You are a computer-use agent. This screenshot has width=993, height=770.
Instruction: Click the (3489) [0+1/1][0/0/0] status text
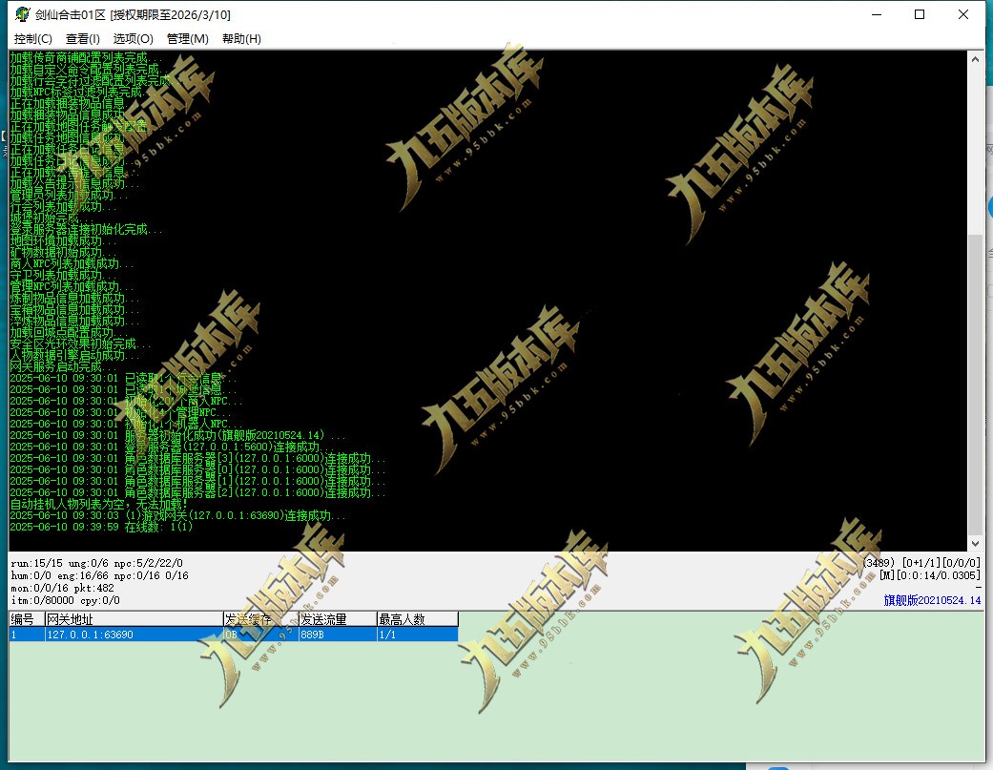point(921,562)
